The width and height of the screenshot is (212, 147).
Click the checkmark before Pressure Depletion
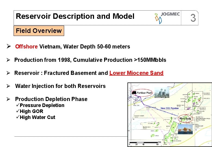coord(18,105)
